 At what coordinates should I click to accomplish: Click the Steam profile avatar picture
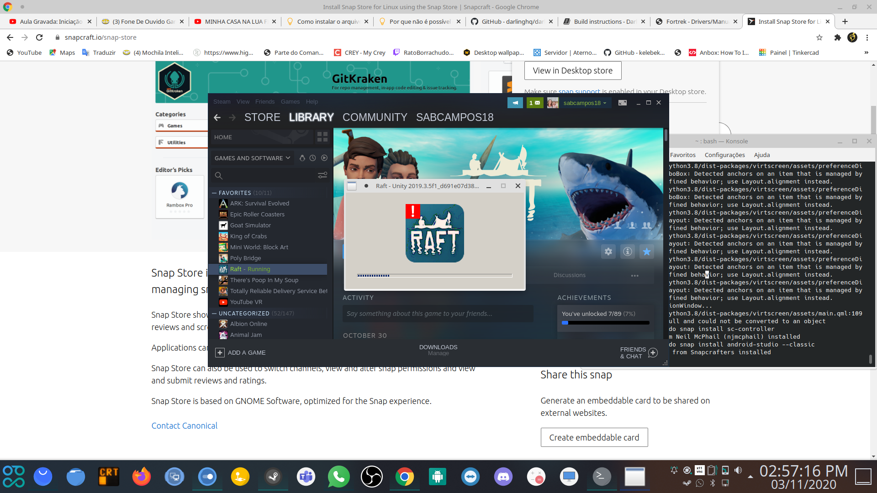[553, 103]
